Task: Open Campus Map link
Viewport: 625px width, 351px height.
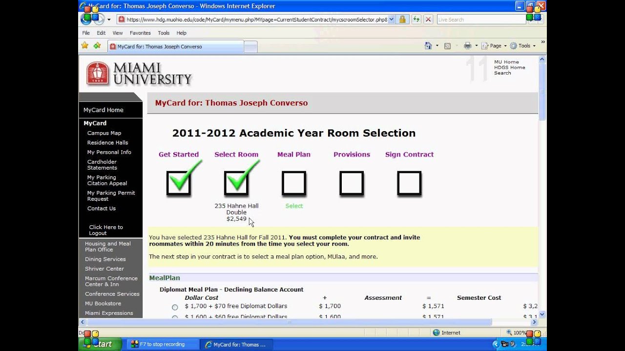Action: [104, 133]
